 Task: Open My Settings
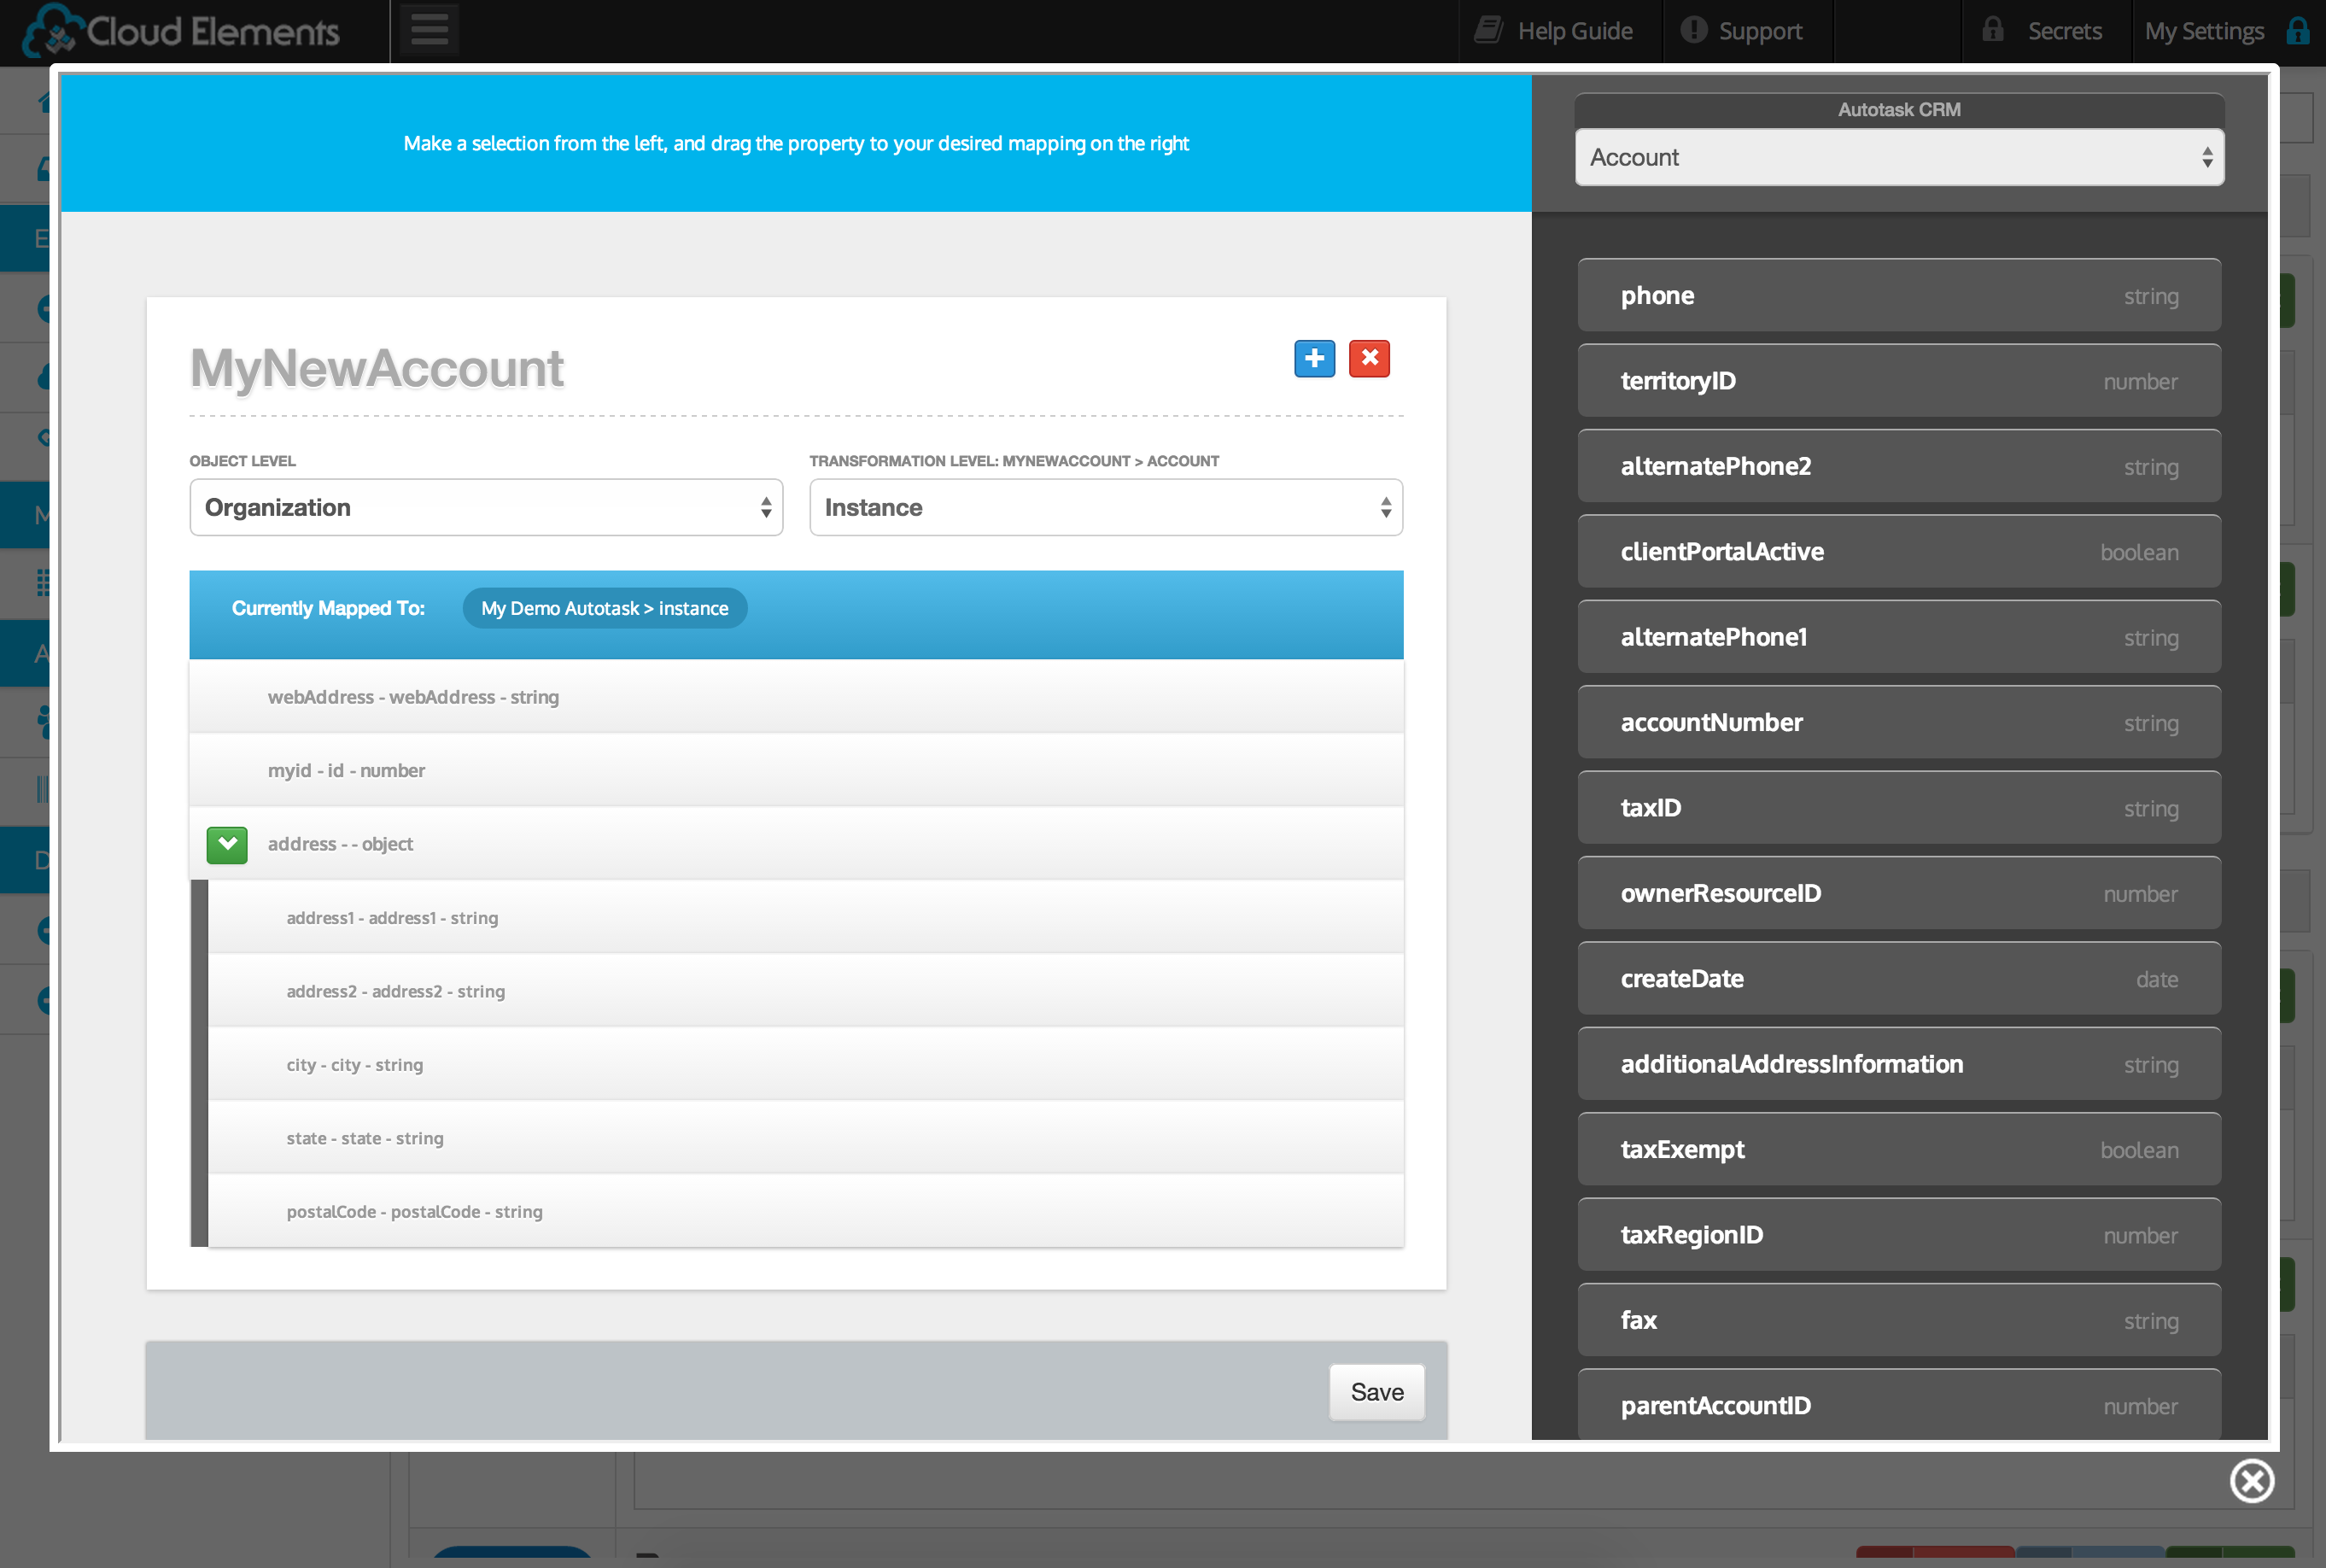coord(2204,31)
